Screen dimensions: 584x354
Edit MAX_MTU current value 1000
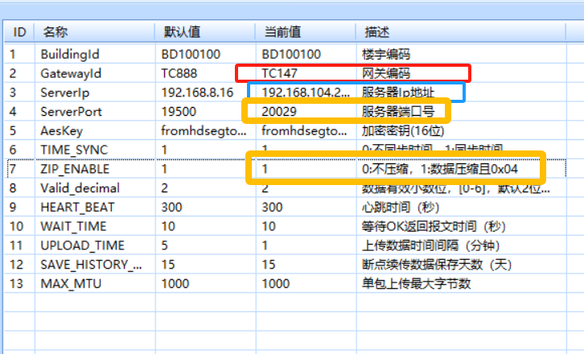(276, 283)
